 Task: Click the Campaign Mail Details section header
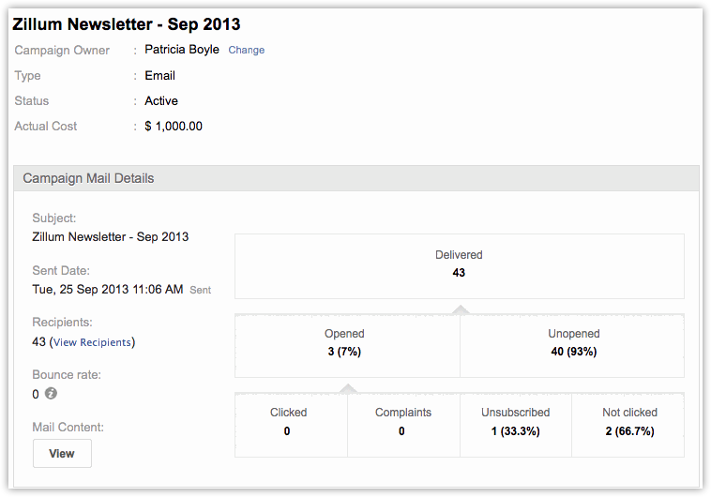(x=88, y=178)
